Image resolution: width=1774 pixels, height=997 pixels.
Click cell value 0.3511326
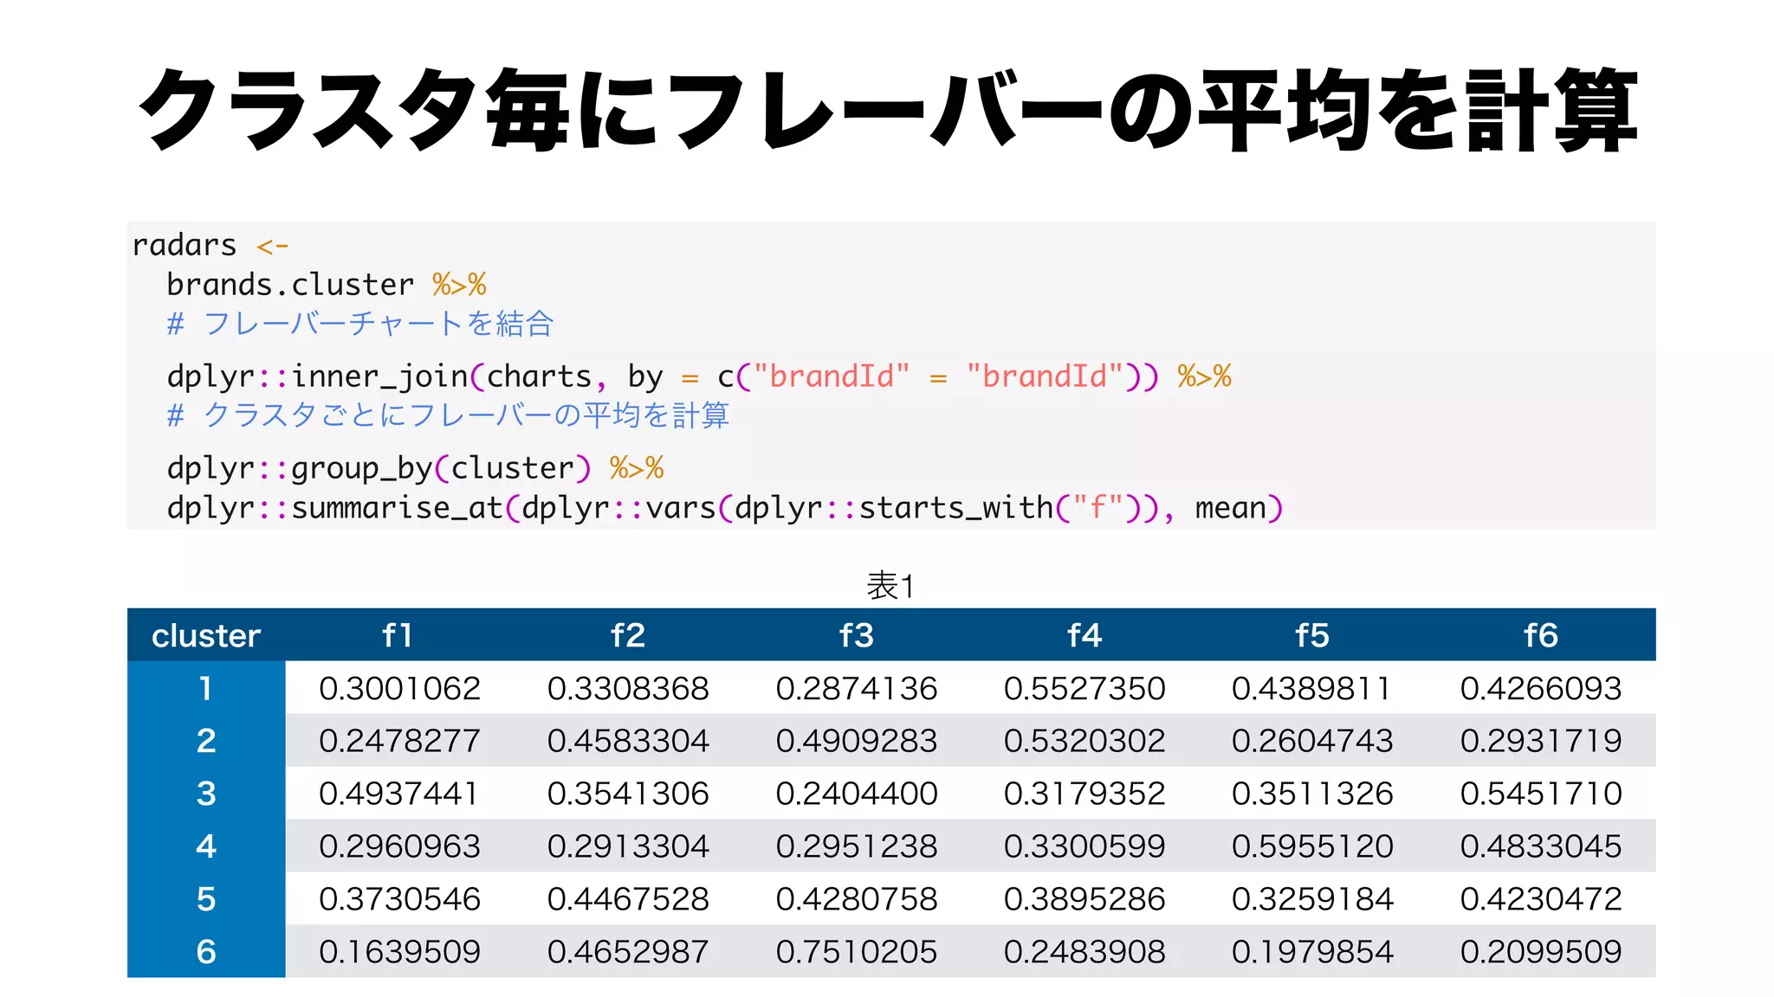point(1312,794)
